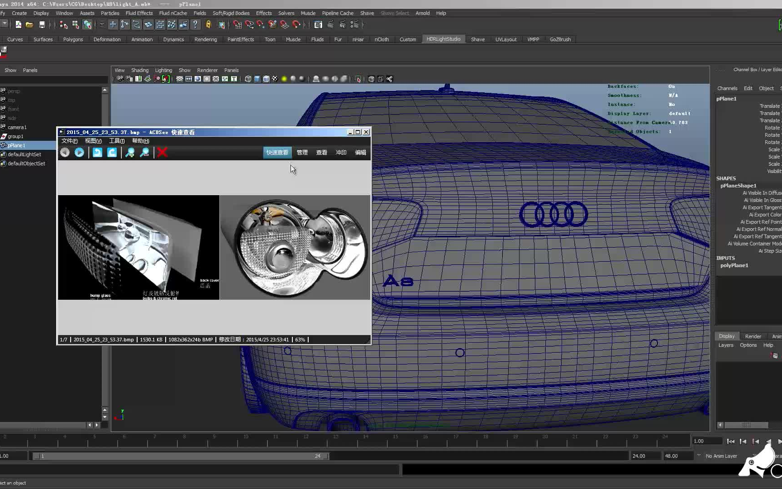This screenshot has width=782, height=489.
Task: Open the 工具 menu in ACDSee
Action: click(x=116, y=141)
